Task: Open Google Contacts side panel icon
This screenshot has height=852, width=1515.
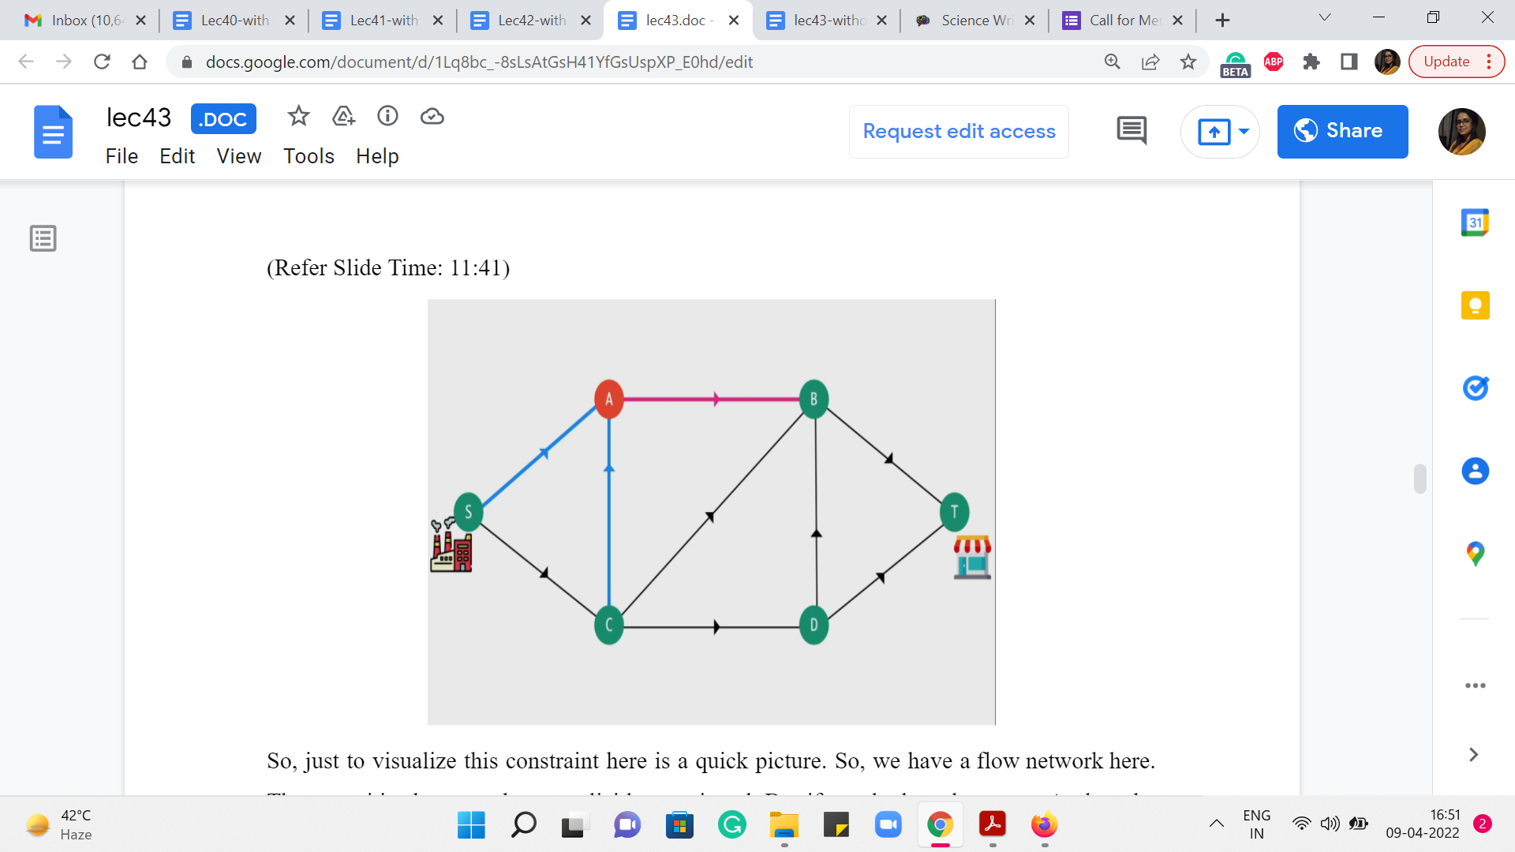Action: (x=1475, y=471)
